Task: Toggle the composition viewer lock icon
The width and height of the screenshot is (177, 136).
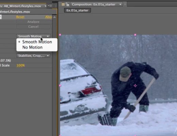Action: (67, 4)
